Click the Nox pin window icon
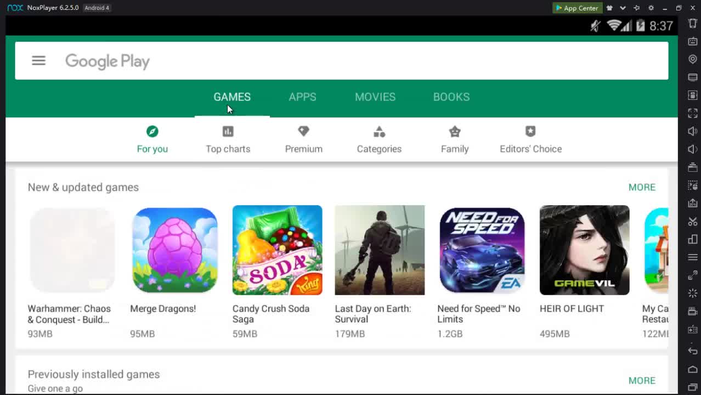 [637, 8]
